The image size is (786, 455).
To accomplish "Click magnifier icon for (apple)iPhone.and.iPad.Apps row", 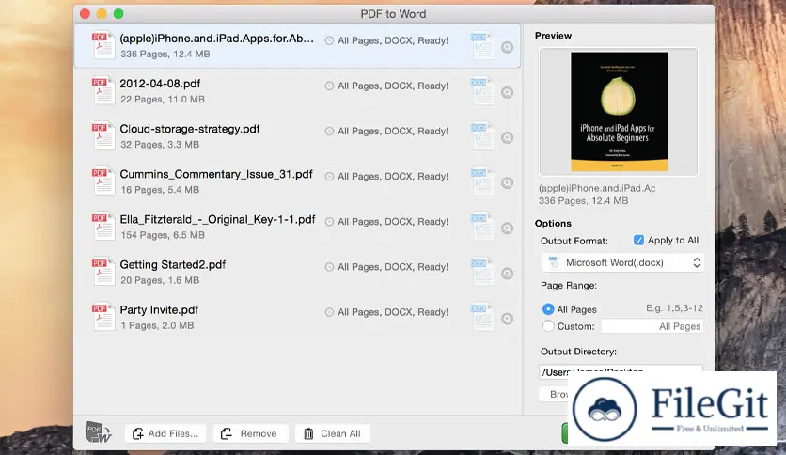I will coord(508,47).
